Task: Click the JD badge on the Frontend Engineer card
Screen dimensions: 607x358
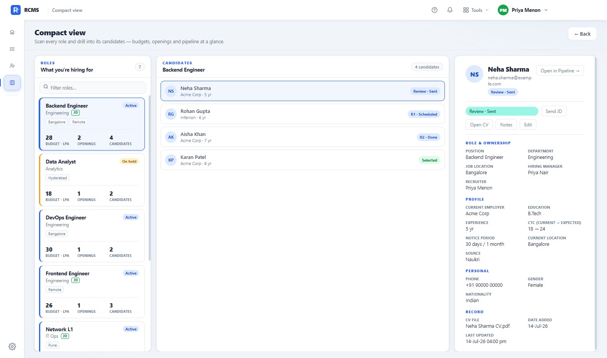Action: (75, 281)
